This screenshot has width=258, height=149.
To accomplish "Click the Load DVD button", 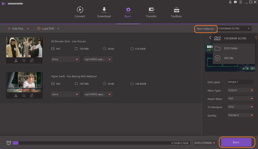I will click(x=46, y=28).
